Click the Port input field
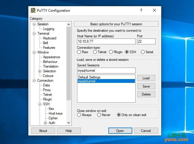This screenshot has width=194, height=144. pyautogui.click(x=146, y=41)
